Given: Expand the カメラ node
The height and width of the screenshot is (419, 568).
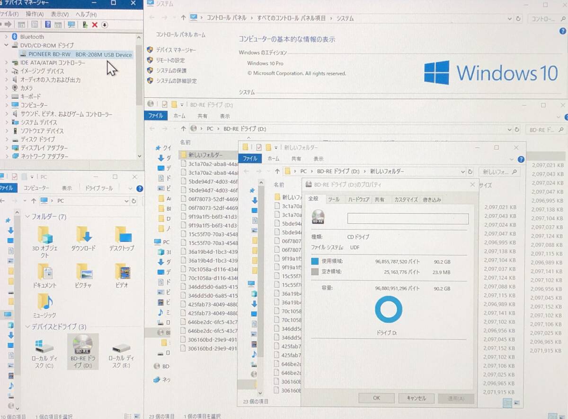Looking at the screenshot, I should 6,88.
